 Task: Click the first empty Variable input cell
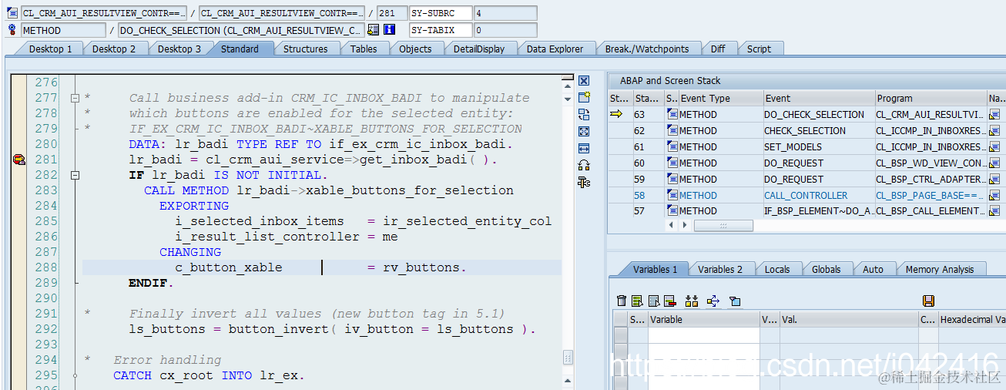(x=703, y=335)
